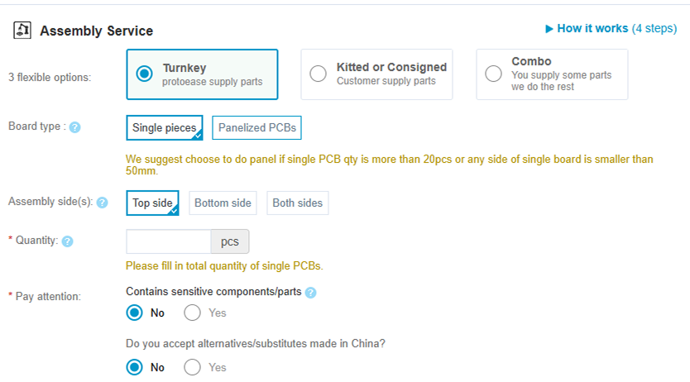Image resolution: width=690 pixels, height=382 pixels.
Task: Click the Quantity help question icon
Action: coord(68,241)
